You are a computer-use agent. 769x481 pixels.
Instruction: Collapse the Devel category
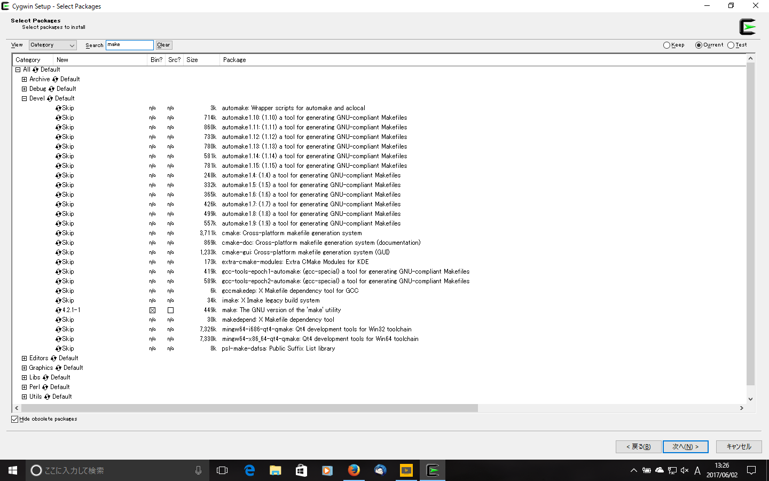pos(24,98)
